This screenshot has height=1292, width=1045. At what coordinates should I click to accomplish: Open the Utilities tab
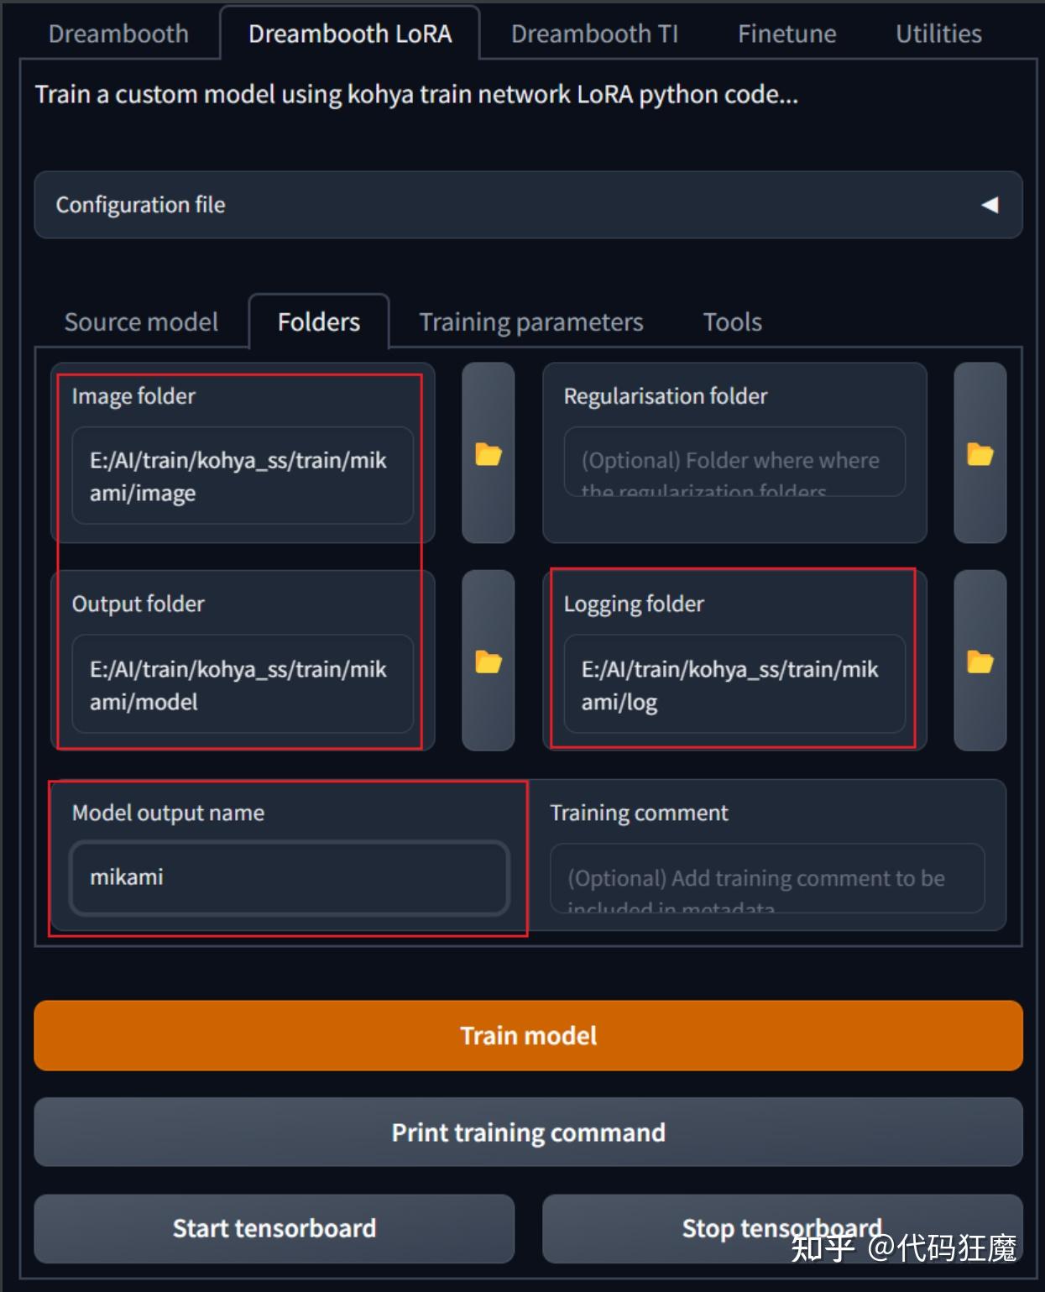tap(938, 34)
